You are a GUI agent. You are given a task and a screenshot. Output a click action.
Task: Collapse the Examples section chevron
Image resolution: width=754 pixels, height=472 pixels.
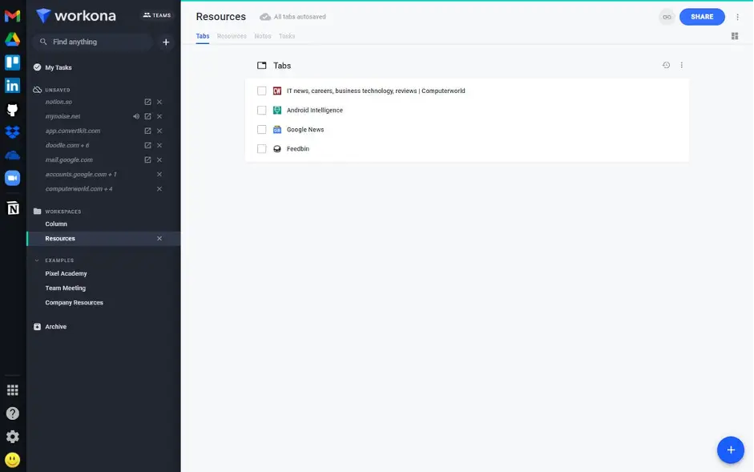point(37,260)
